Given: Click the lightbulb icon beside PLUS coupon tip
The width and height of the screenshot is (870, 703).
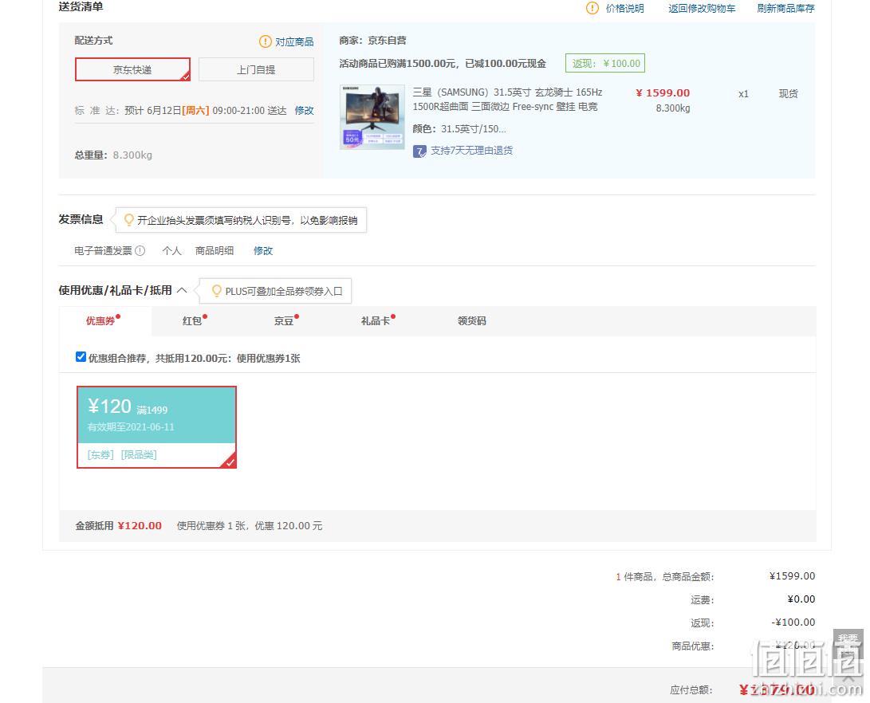Looking at the screenshot, I should (x=216, y=291).
